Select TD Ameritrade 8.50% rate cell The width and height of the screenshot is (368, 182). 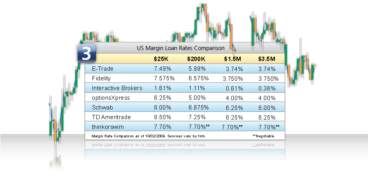[x=163, y=117]
